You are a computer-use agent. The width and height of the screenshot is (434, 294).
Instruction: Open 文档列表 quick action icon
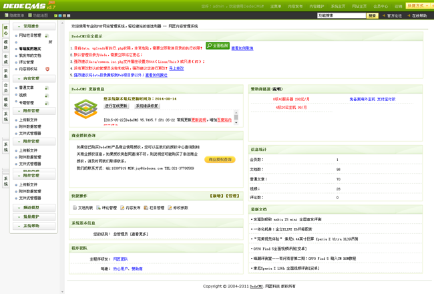tap(75, 208)
